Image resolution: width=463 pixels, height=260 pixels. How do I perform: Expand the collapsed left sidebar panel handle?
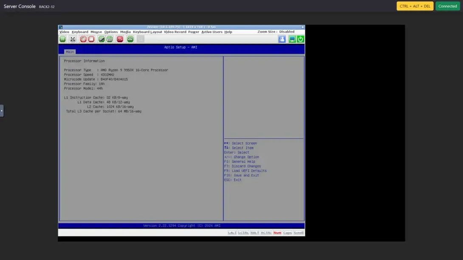[2, 110]
